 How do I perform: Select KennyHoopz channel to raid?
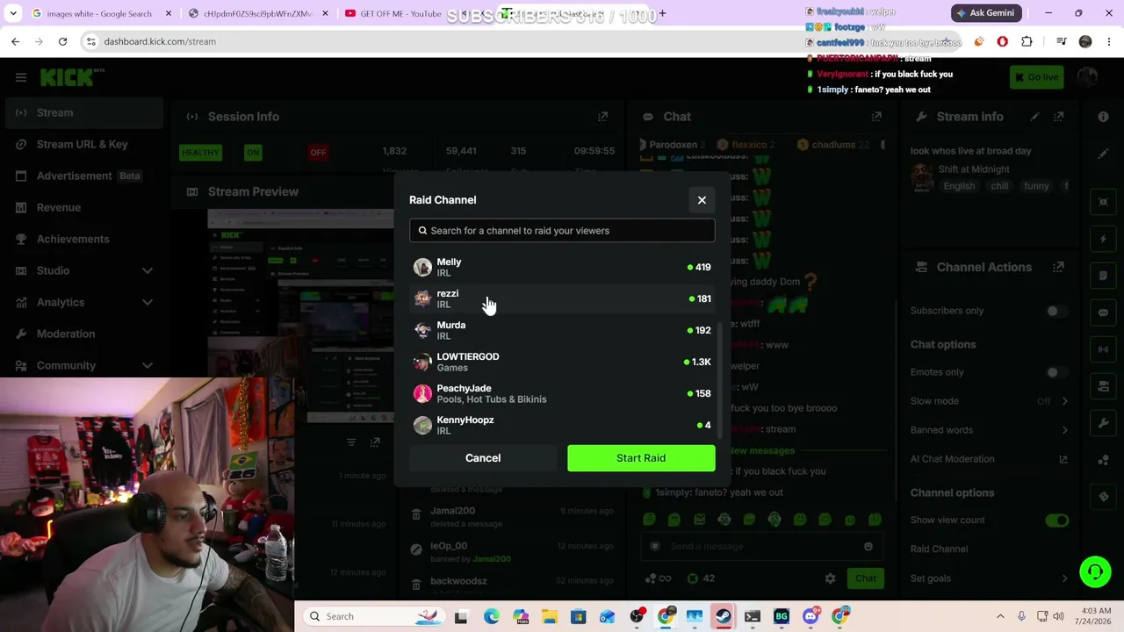[562, 425]
